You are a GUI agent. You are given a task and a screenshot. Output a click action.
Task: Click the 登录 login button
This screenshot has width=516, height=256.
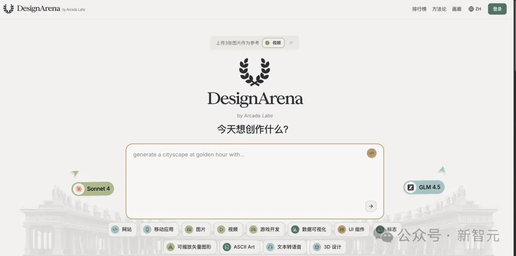click(x=497, y=9)
